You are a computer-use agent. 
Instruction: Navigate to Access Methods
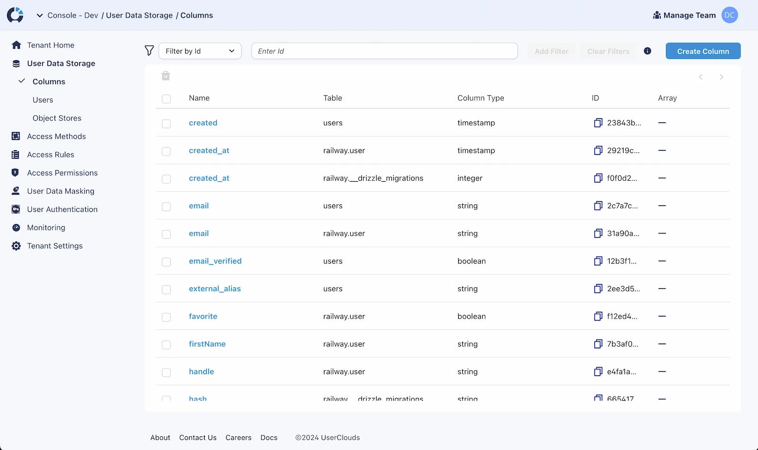coord(56,137)
